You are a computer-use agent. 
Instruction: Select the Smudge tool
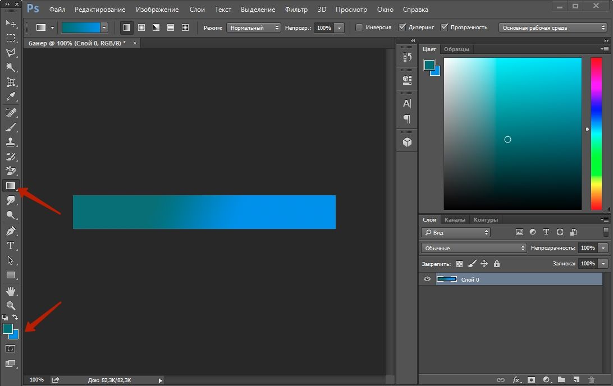[x=11, y=200]
